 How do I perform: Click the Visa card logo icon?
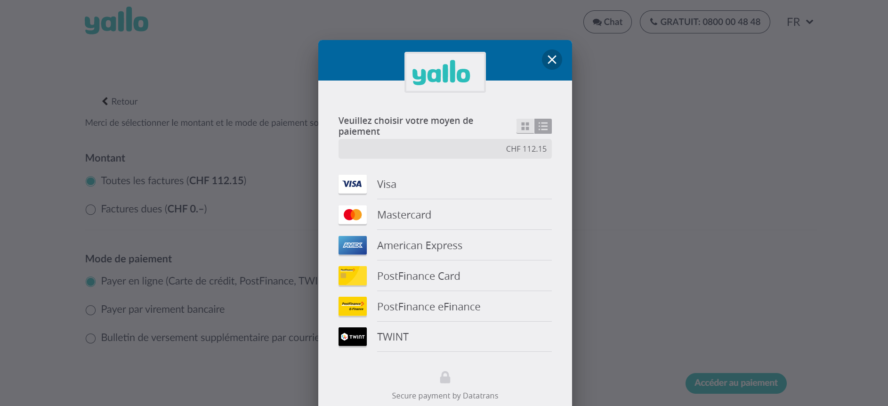coord(352,184)
